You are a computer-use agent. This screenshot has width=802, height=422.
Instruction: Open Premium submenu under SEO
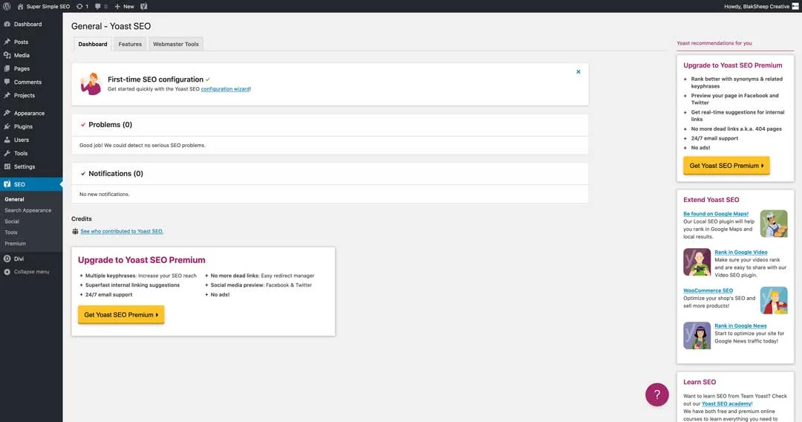(x=15, y=244)
